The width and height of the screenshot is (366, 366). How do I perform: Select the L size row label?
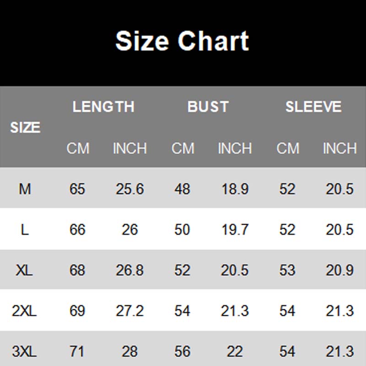pos(25,229)
